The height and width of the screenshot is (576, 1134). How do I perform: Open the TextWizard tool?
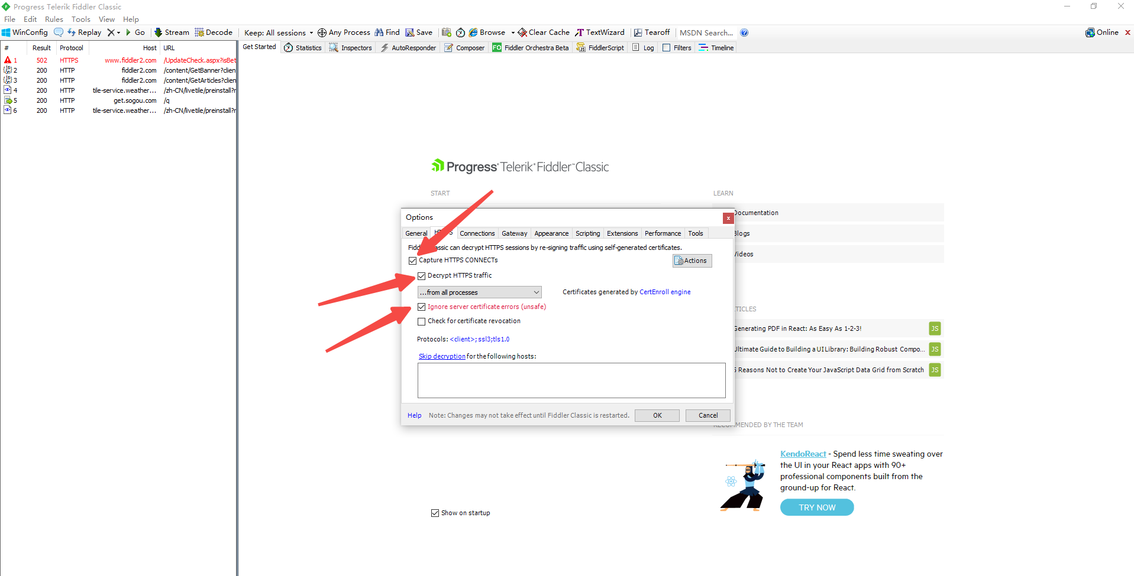point(600,32)
